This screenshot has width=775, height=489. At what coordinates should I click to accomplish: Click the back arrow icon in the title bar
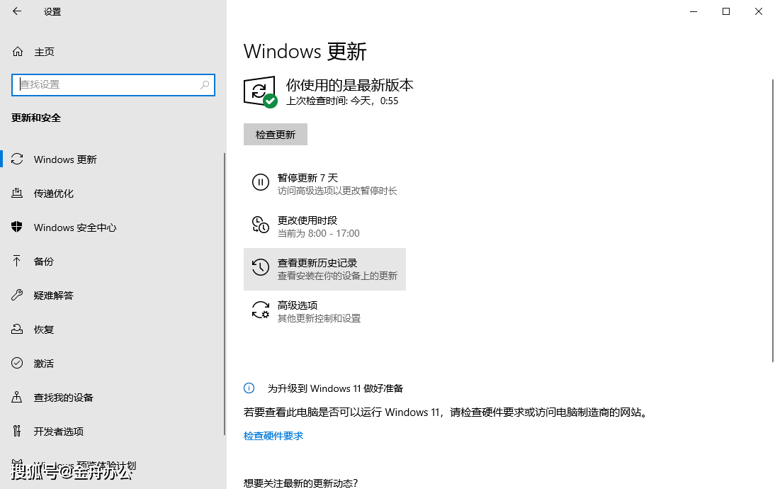[x=17, y=11]
